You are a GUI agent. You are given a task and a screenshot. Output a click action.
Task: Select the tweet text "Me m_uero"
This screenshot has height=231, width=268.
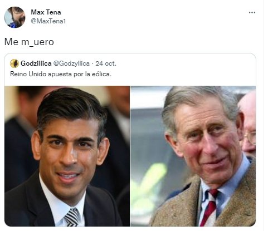pyautogui.click(x=29, y=42)
